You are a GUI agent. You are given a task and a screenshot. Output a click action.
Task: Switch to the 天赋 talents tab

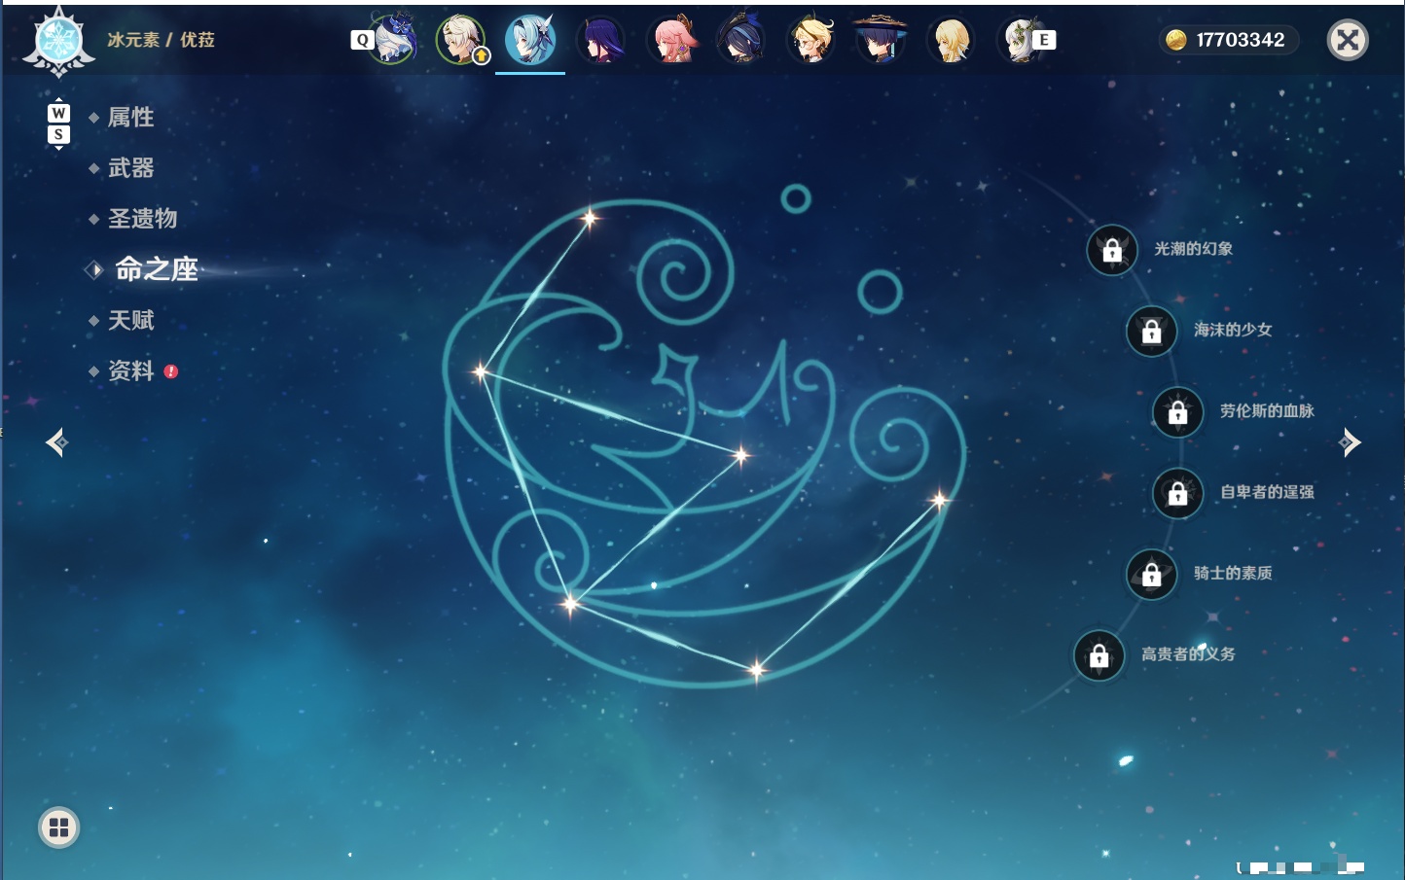pos(130,320)
